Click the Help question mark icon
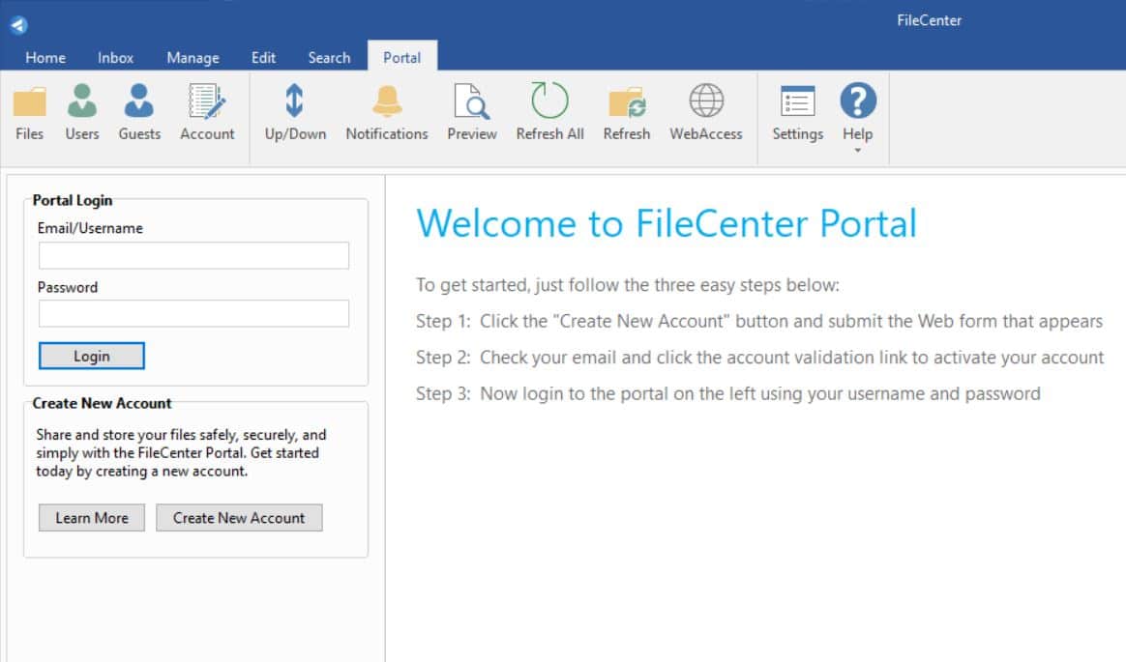Viewport: 1126px width, 662px height. (x=857, y=101)
